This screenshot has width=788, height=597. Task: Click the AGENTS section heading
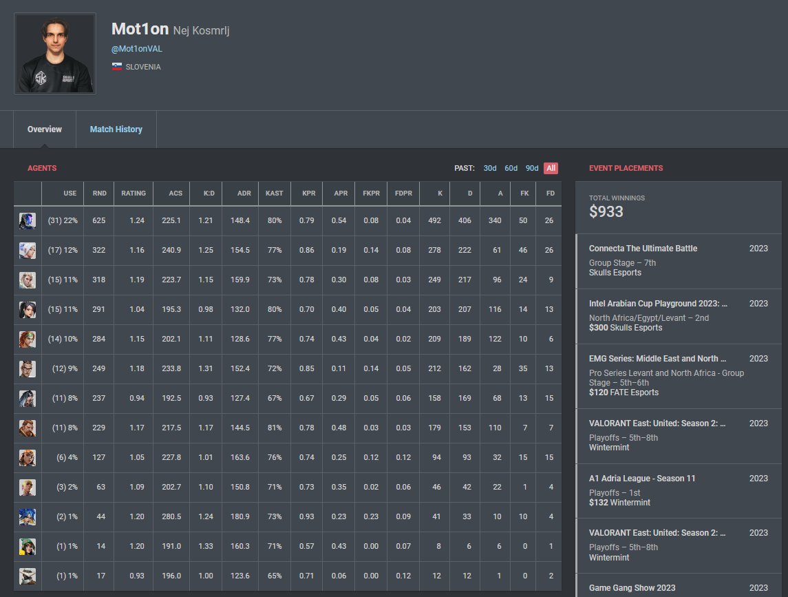tap(42, 168)
